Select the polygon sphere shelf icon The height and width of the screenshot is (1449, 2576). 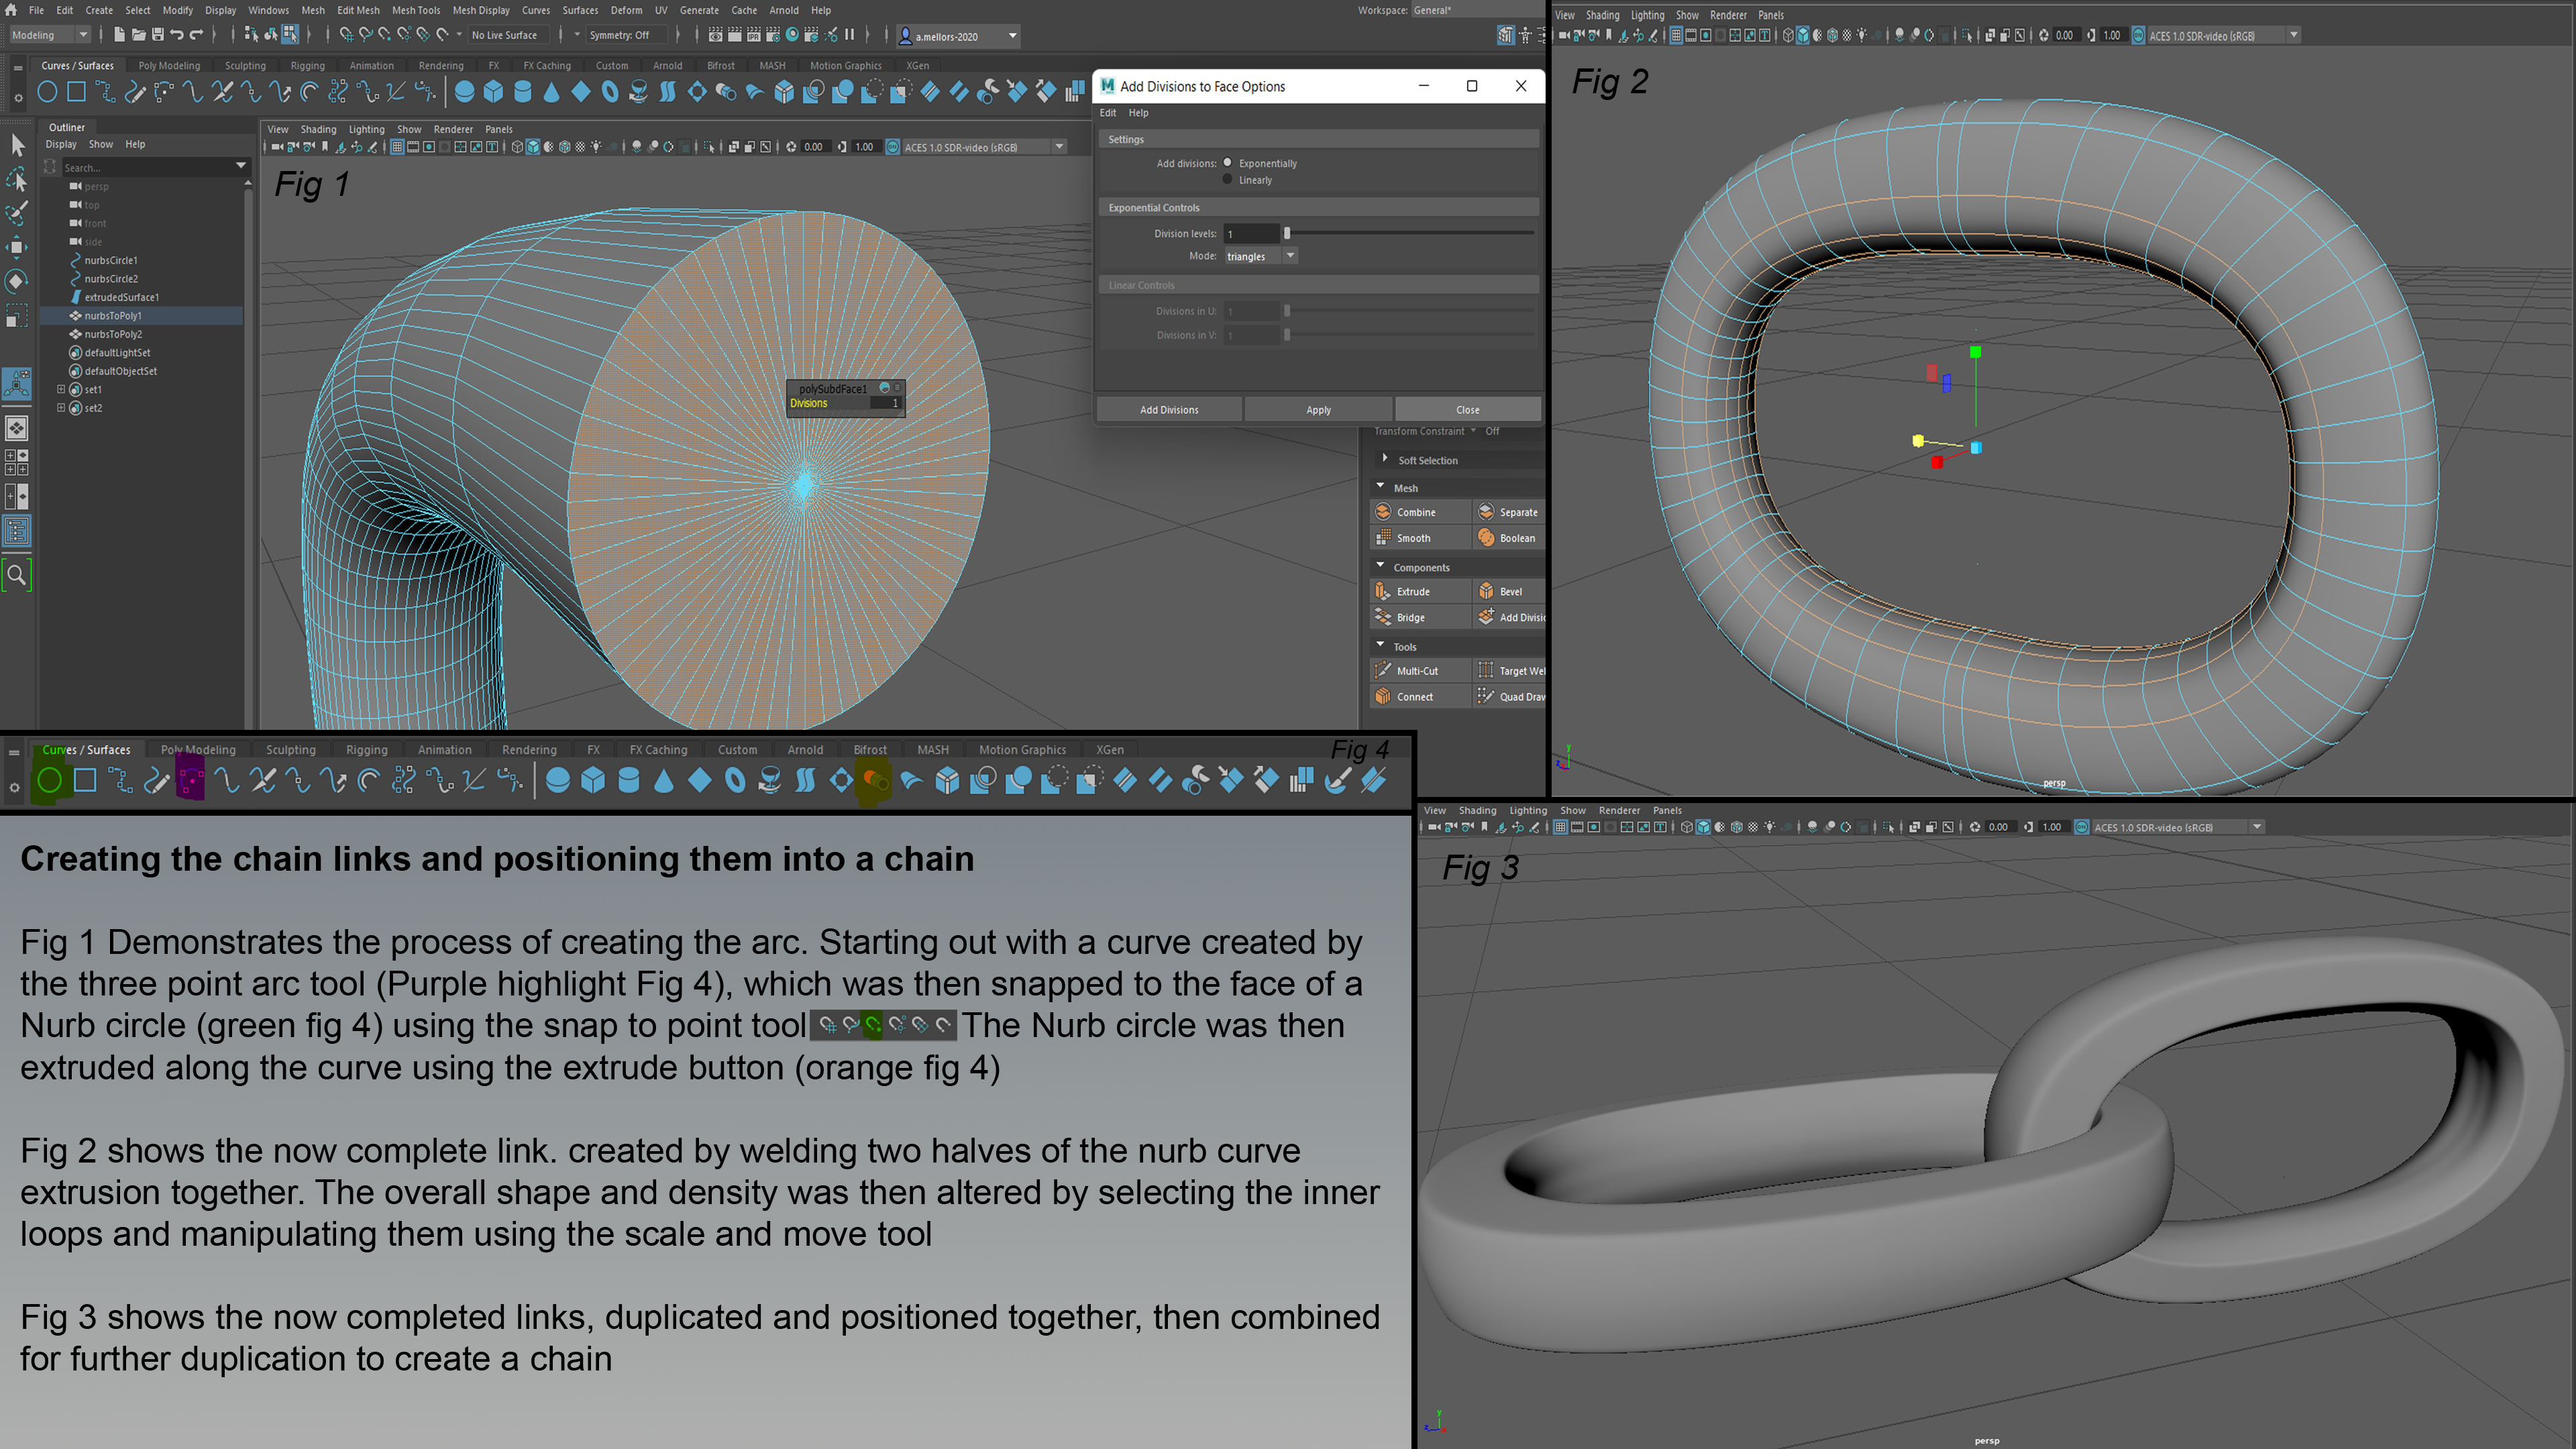point(464,93)
